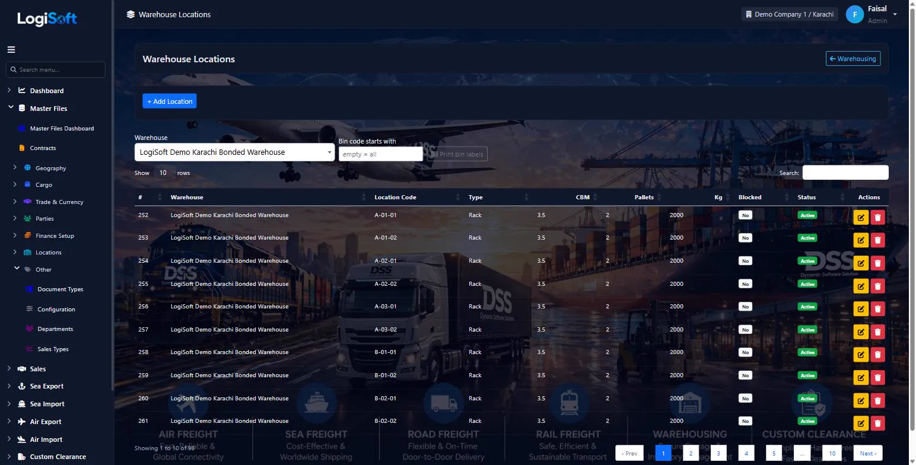
Task: Expand the Geography submenu chevron
Action: (x=15, y=167)
